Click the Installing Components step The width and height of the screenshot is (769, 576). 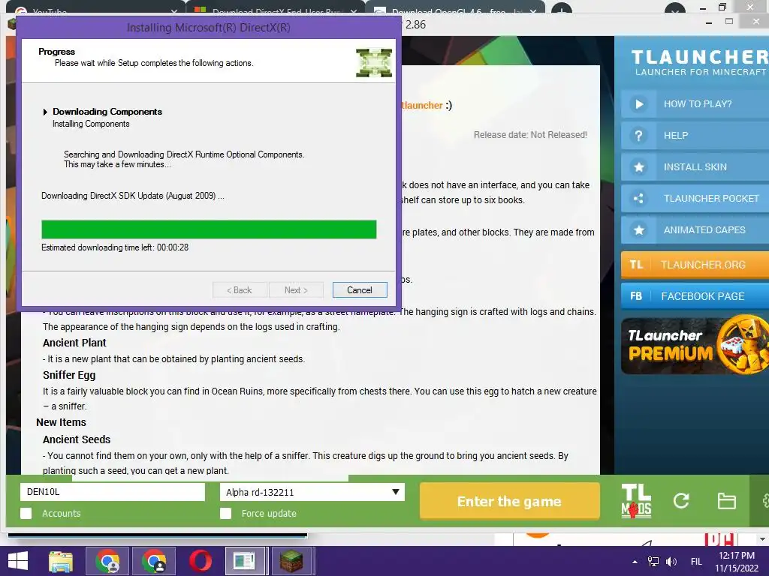[91, 124]
